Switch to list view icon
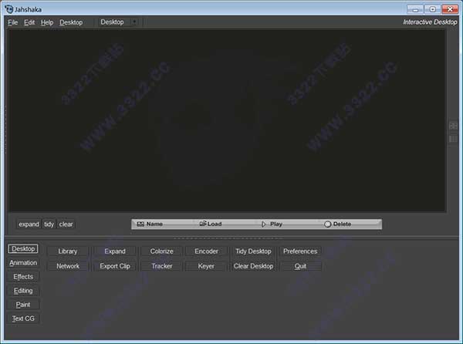The height and width of the screenshot is (344, 463). [453, 139]
